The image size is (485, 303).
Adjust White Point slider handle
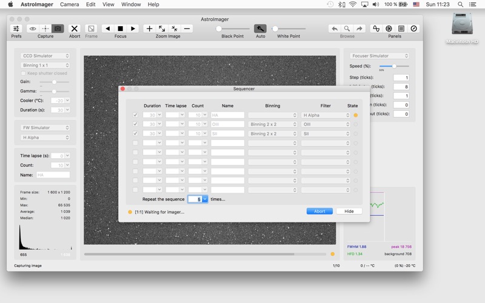coord(275,28)
